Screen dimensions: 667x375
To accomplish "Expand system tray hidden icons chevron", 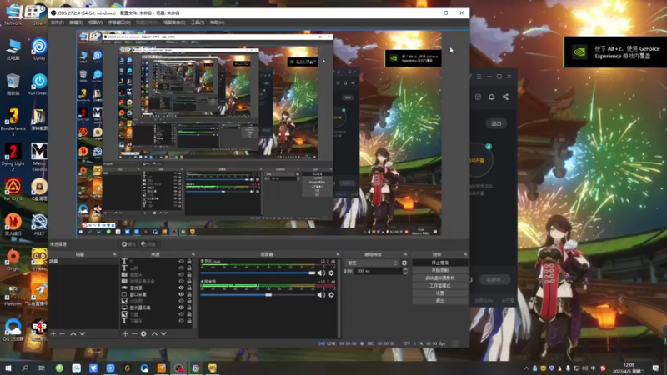I will click(527, 368).
